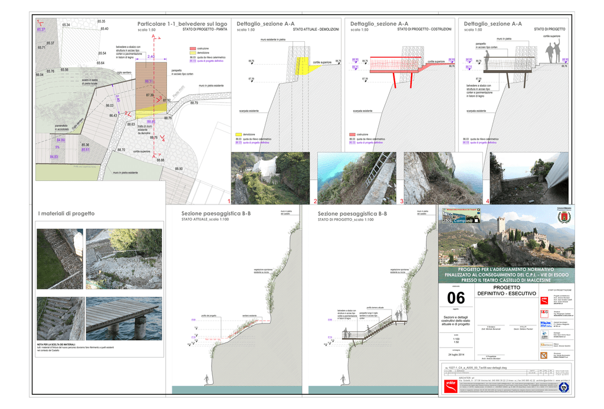Click the yellow 'demolizione' legend swatch in plan
Viewport: 604px width, 409px height.
pos(192,52)
